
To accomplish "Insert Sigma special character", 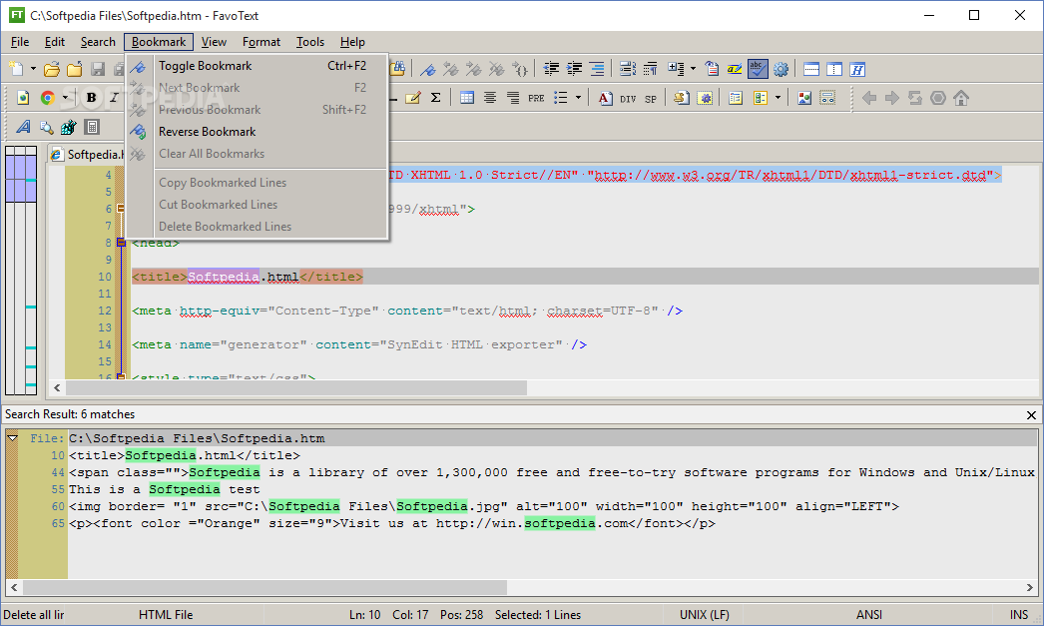I will [435, 98].
